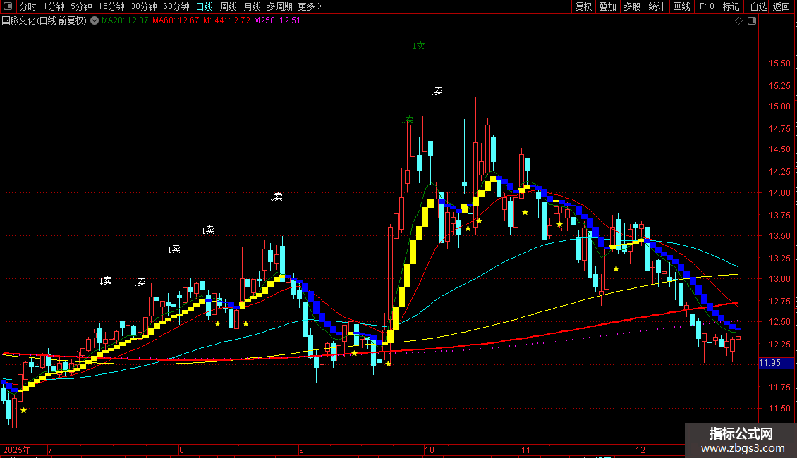
Task: Click the M144: 12.72 indicator label
Action: [226, 21]
